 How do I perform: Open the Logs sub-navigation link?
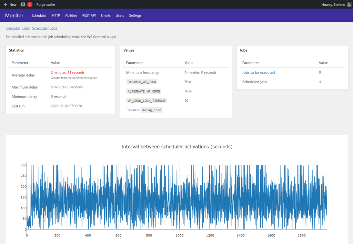click(x=26, y=28)
